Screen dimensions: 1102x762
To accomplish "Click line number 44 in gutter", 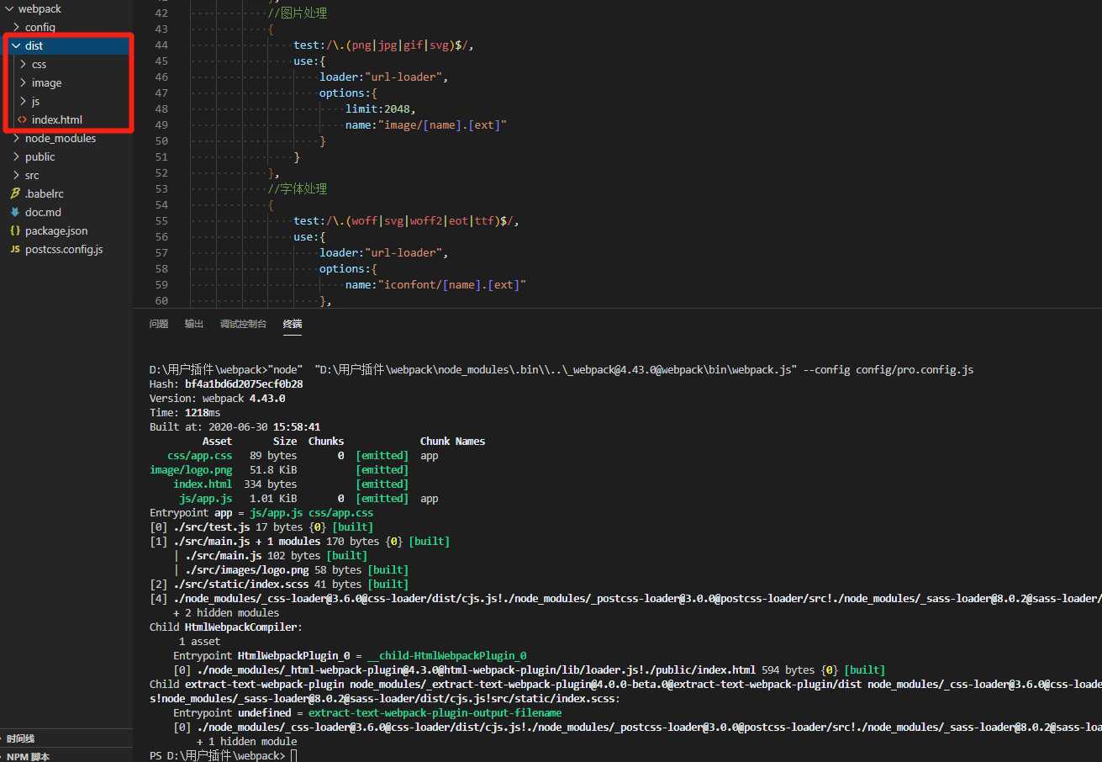I will point(161,45).
